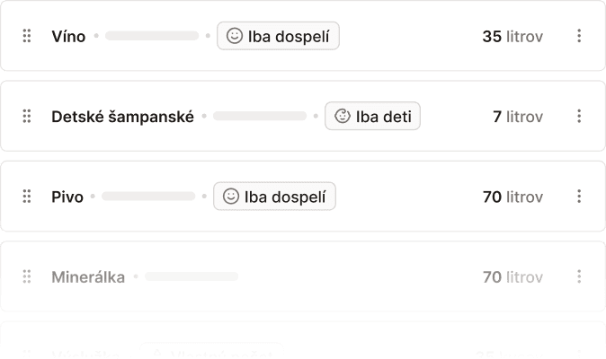Image resolution: width=606 pixels, height=359 pixels.
Task: Select the Víno item name
Action: (68, 36)
